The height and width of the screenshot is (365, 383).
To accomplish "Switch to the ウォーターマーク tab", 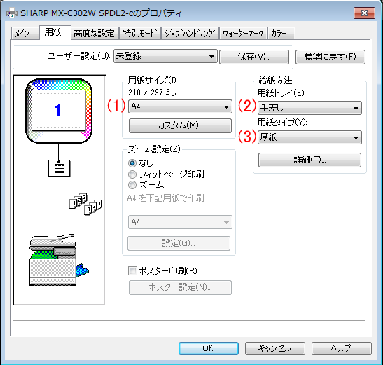I will [x=244, y=33].
